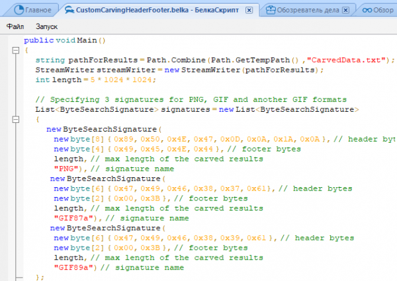The height and width of the screenshot is (281, 397).
Task: Click the briefcase icon on Обозреватель дела tab
Action: pos(272,11)
